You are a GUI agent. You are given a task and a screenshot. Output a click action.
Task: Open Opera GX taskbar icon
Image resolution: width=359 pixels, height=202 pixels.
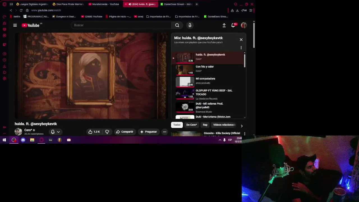42,140
